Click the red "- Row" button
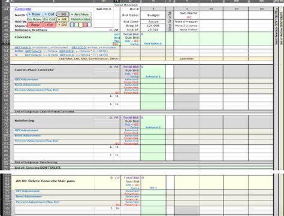This screenshot has height=216, width=284. point(35,25)
